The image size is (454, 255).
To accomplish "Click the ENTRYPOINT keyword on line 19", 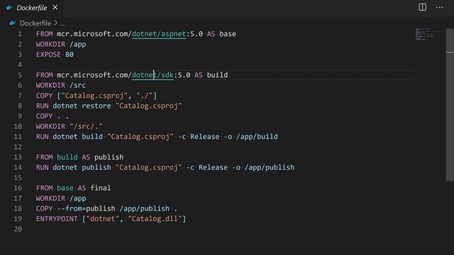I will click(57, 219).
